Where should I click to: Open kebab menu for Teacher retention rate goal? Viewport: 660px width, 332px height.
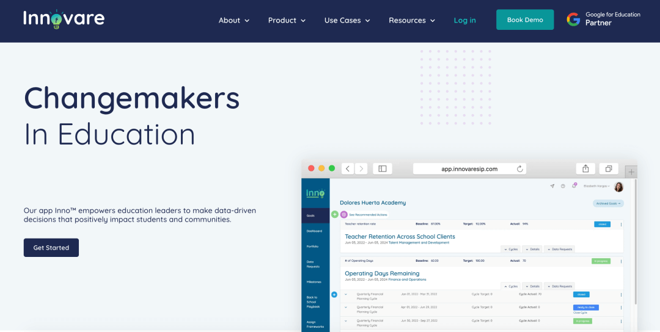621,225
